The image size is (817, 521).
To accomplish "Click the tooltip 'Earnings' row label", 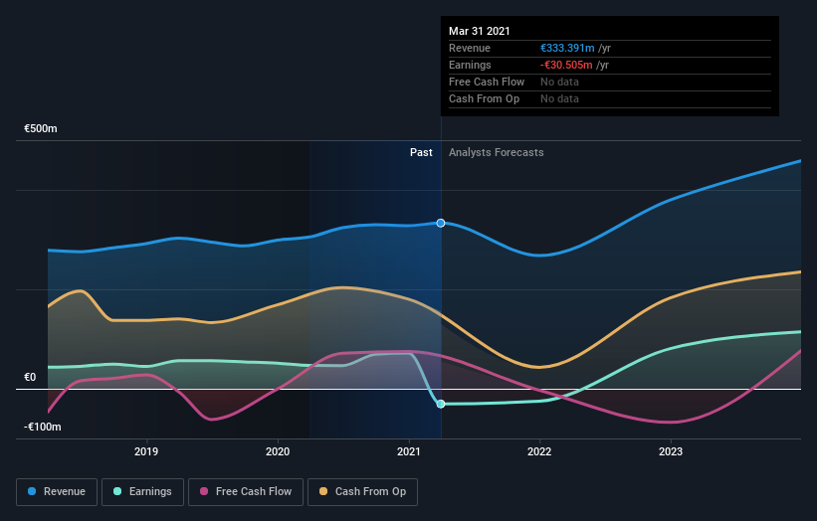I will [470, 65].
